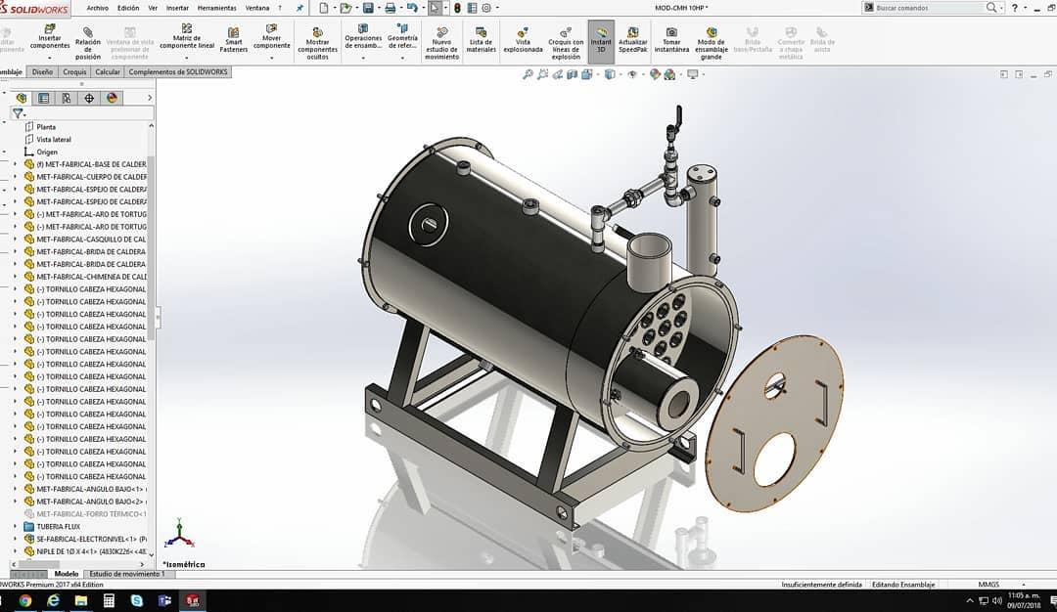The height and width of the screenshot is (612, 1057).
Task: Click the Insertar componentes tool
Action: [x=49, y=37]
